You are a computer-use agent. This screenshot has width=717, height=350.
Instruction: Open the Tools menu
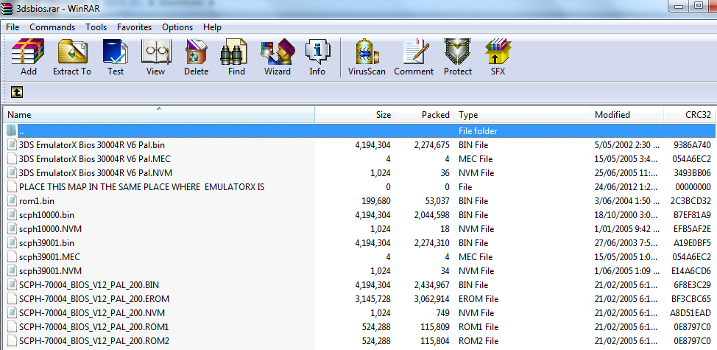click(96, 27)
